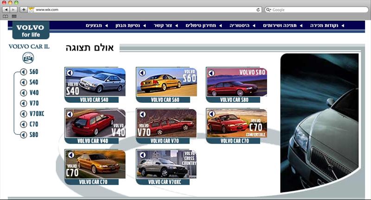Click the arrow beside היסטוריה menu
Screen dimensions: 371x200
pyautogui.click(x=254, y=25)
